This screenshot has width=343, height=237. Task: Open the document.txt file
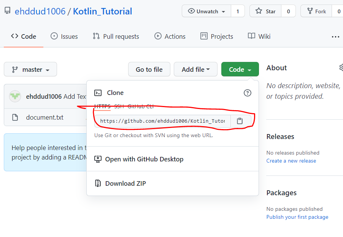(44, 117)
